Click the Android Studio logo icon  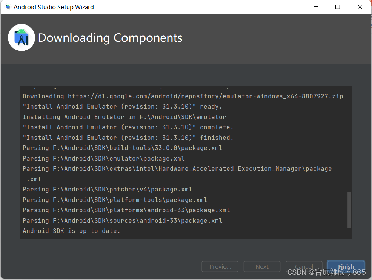click(21, 37)
